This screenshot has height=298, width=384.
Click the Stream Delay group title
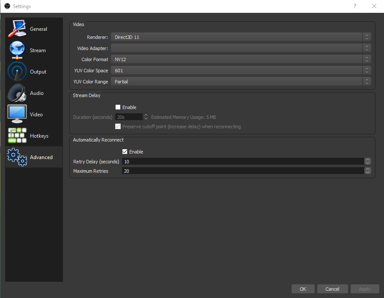coord(86,95)
